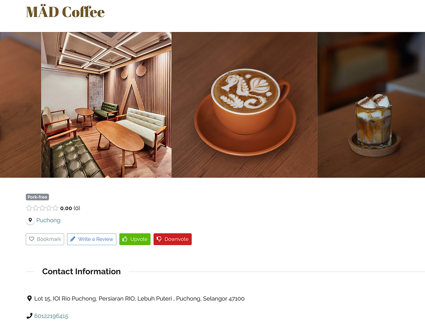Click the Bookmark button label

coord(49,239)
